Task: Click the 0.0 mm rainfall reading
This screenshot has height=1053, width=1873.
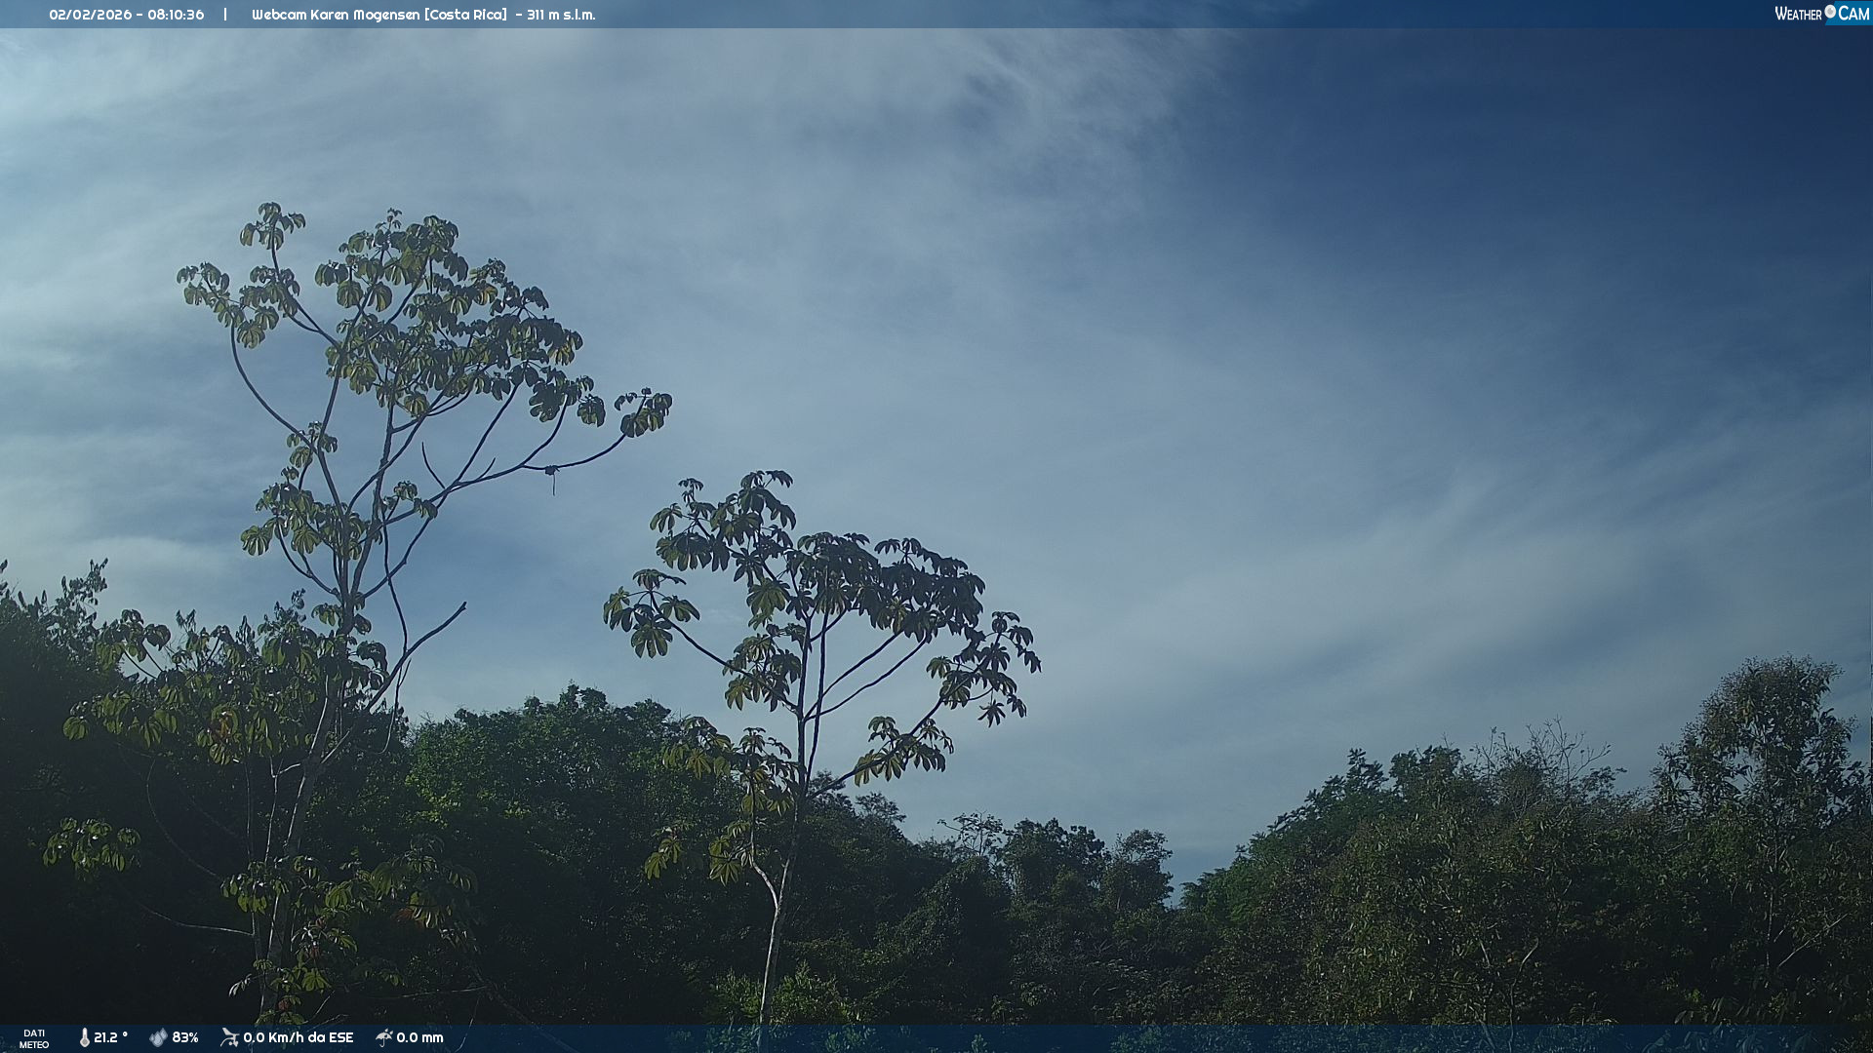Action: pyautogui.click(x=419, y=1037)
